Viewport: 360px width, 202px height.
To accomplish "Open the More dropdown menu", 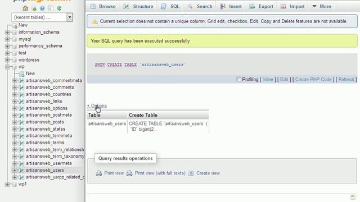I will (x=321, y=6).
